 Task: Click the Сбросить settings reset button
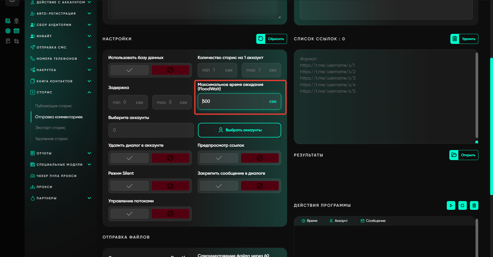271,39
